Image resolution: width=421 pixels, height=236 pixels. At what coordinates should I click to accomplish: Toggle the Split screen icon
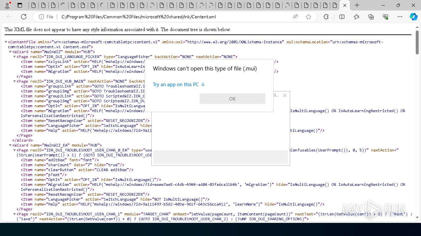point(342,17)
